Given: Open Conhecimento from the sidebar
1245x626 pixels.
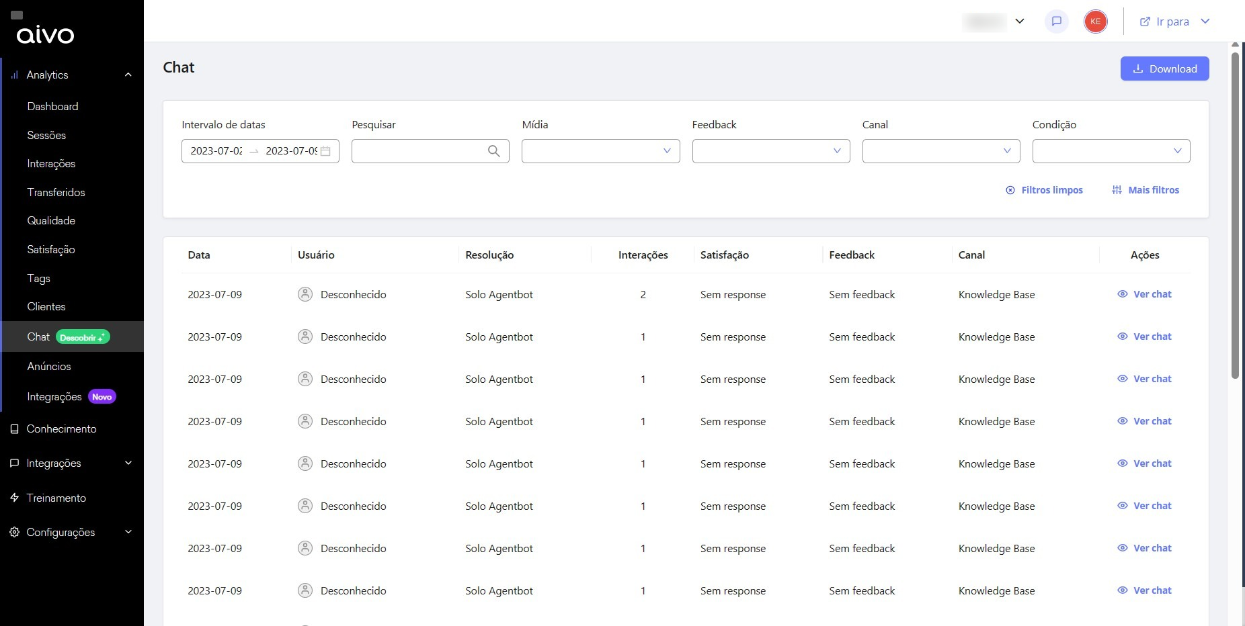Looking at the screenshot, I should click(x=61, y=429).
